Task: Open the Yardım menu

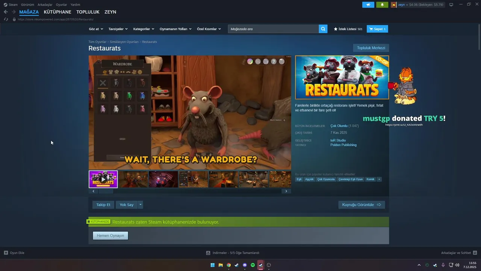Action: (75, 5)
